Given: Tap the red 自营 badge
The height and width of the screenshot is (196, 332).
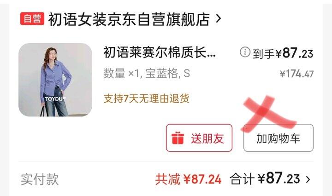Looking at the screenshot, I should (x=32, y=18).
